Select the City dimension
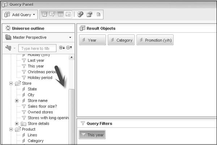Image resolution: width=217 pixels, height=145 pixels. [x=31, y=95]
